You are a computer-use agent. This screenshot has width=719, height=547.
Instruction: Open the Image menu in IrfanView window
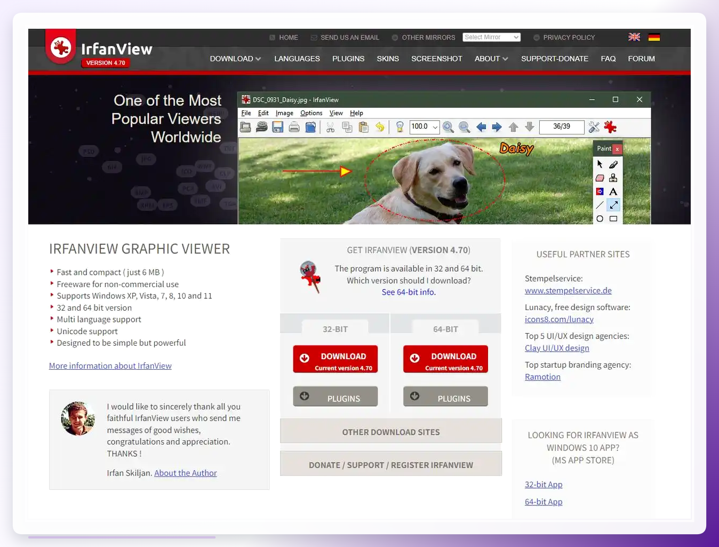[x=284, y=113]
